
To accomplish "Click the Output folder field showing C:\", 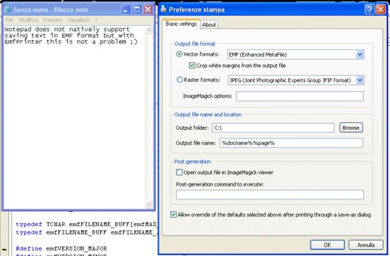I will click(x=273, y=128).
